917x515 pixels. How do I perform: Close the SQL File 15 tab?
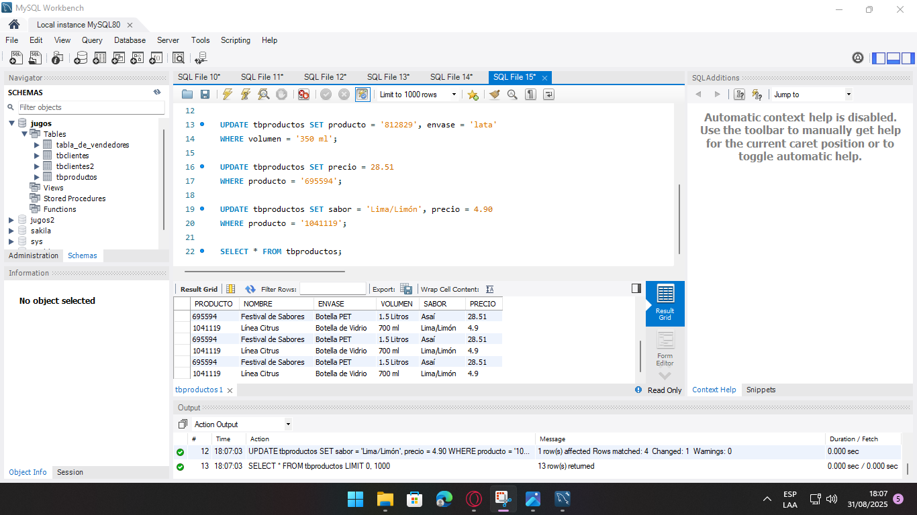pos(544,78)
